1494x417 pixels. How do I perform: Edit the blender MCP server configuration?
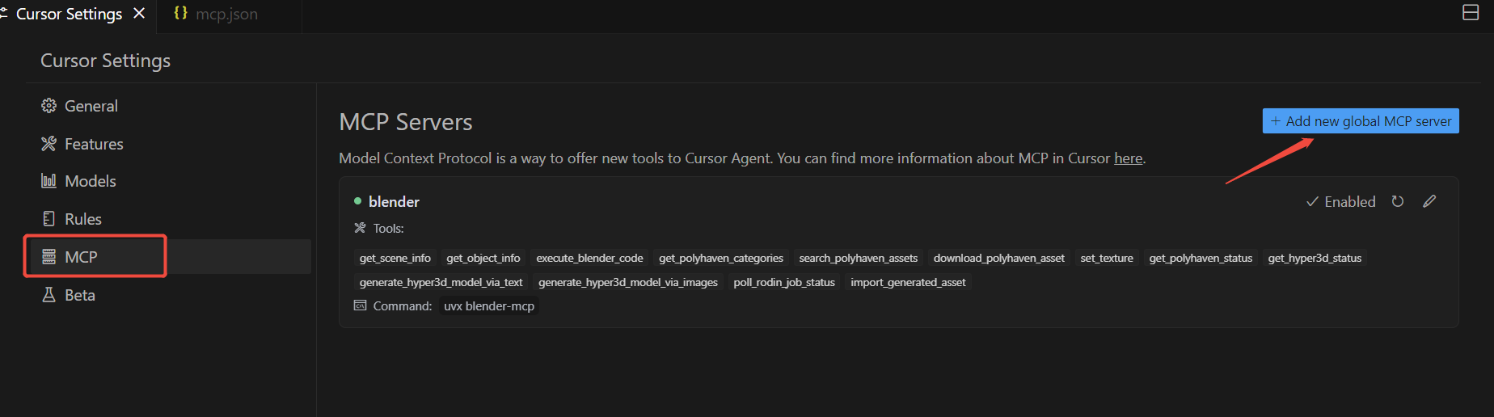[1429, 201]
